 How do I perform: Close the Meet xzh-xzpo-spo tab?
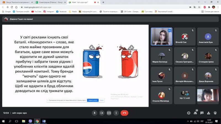pyautogui.click(x=98, y=2)
